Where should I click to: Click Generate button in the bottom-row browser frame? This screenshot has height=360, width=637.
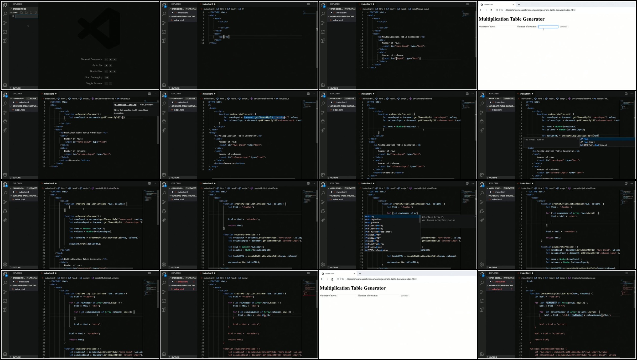(405, 296)
